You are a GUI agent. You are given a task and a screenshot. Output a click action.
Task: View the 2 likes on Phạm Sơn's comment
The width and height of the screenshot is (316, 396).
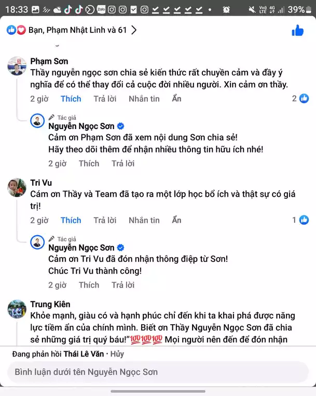click(x=300, y=98)
